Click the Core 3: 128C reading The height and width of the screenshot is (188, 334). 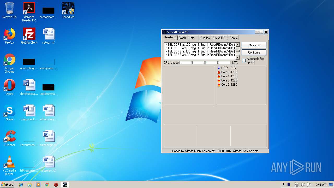227,85
